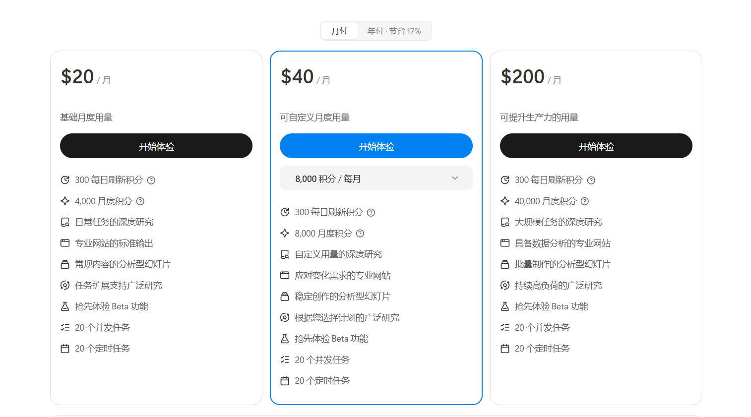Screen dimensions: 751x417
Task: Click calendar icon next to 20 个定时任务 in $40 plan
Action: coord(285,381)
